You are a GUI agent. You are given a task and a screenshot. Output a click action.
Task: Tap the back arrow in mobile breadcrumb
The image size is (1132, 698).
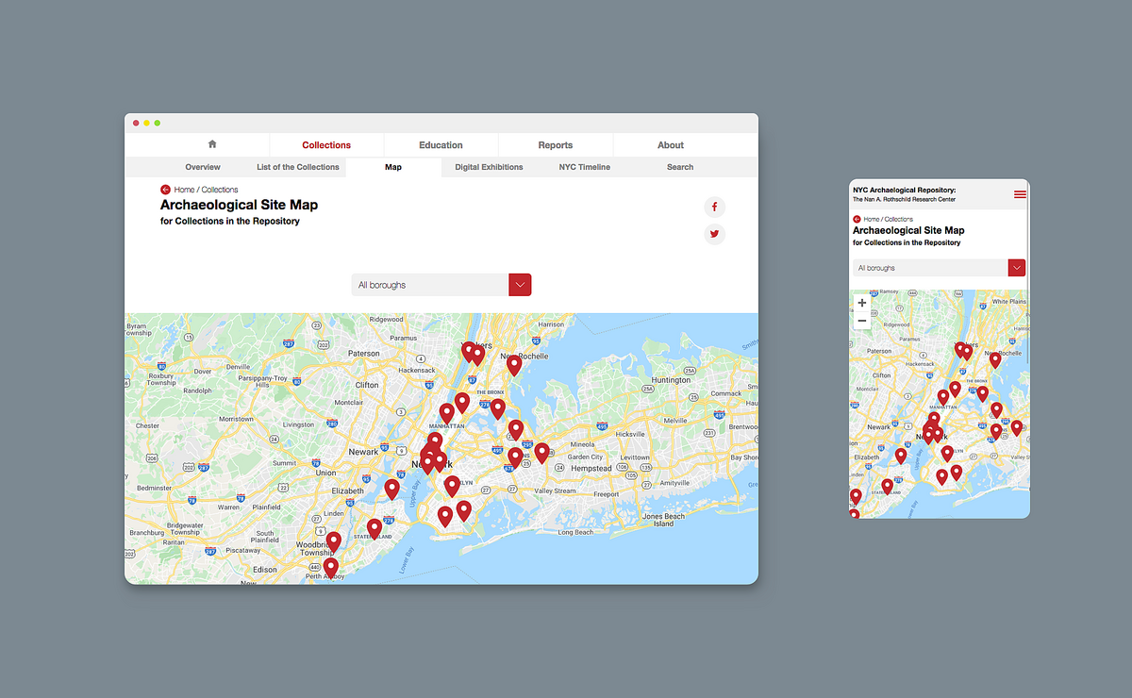click(857, 219)
